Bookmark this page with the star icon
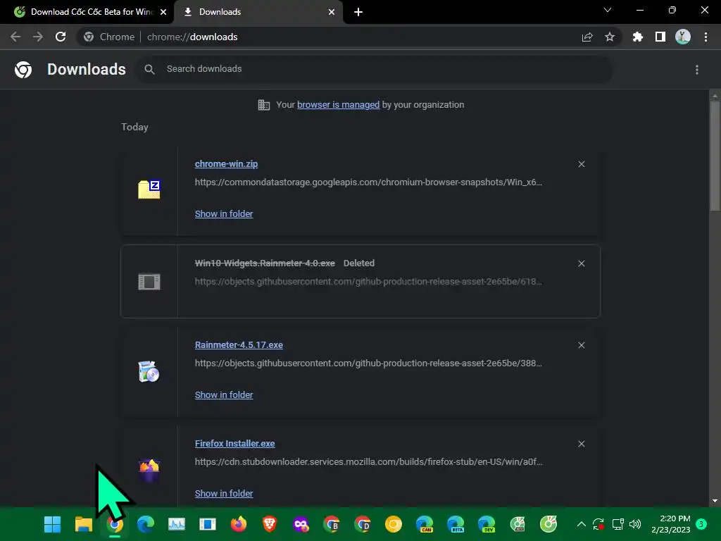 pyautogui.click(x=610, y=37)
